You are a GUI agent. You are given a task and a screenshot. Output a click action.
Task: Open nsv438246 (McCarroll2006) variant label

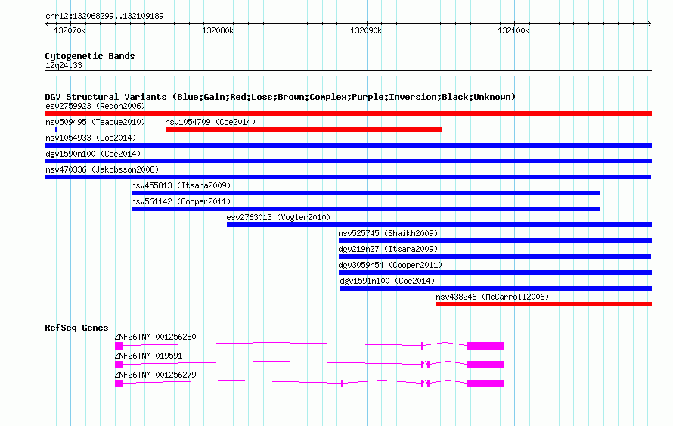coord(492,297)
